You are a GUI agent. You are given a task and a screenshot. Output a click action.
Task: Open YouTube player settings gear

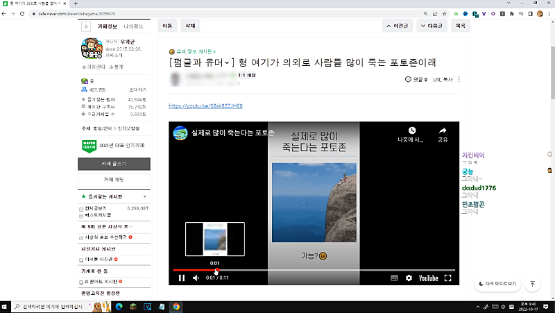coord(409,278)
